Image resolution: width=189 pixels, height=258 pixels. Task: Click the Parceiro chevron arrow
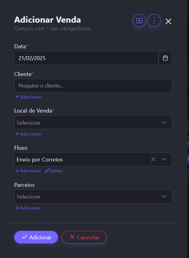164,196
